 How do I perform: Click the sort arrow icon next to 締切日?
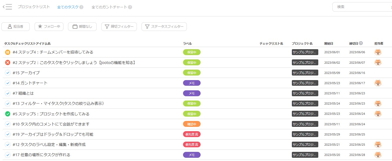(x=361, y=43)
